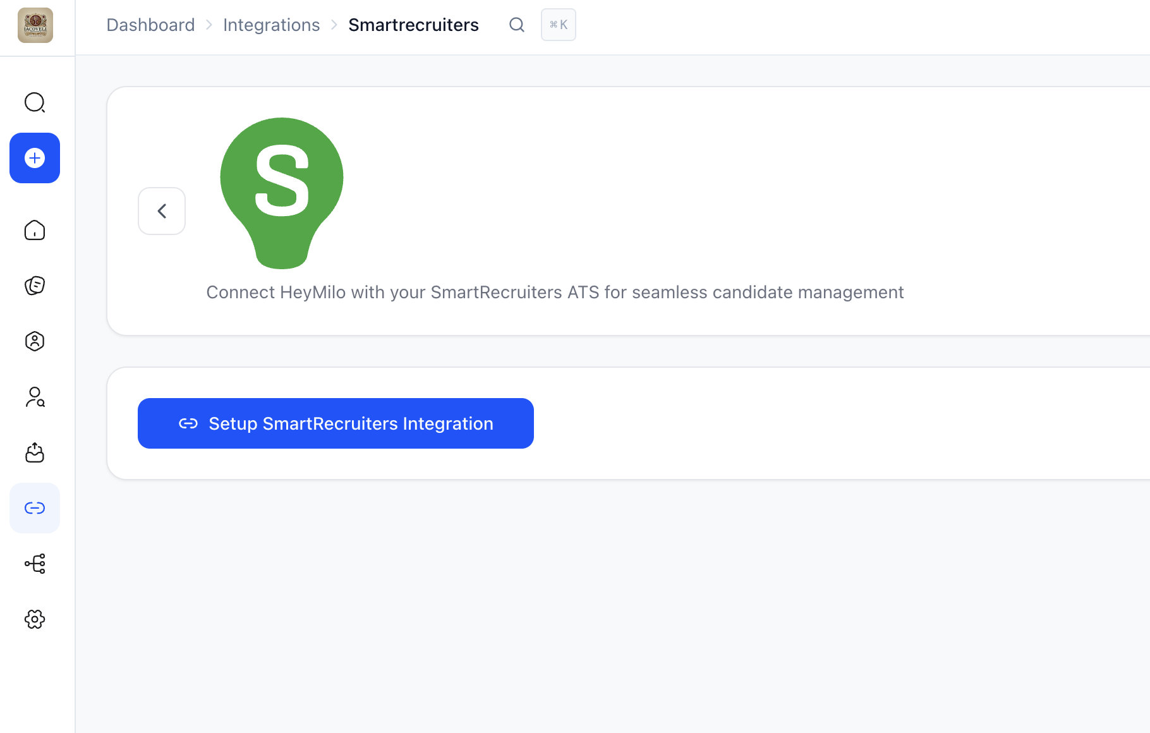Go back using the left chevron button
The height and width of the screenshot is (733, 1150).
[162, 211]
